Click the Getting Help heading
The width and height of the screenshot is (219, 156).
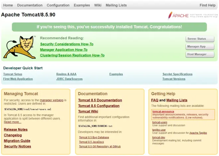click(x=163, y=94)
